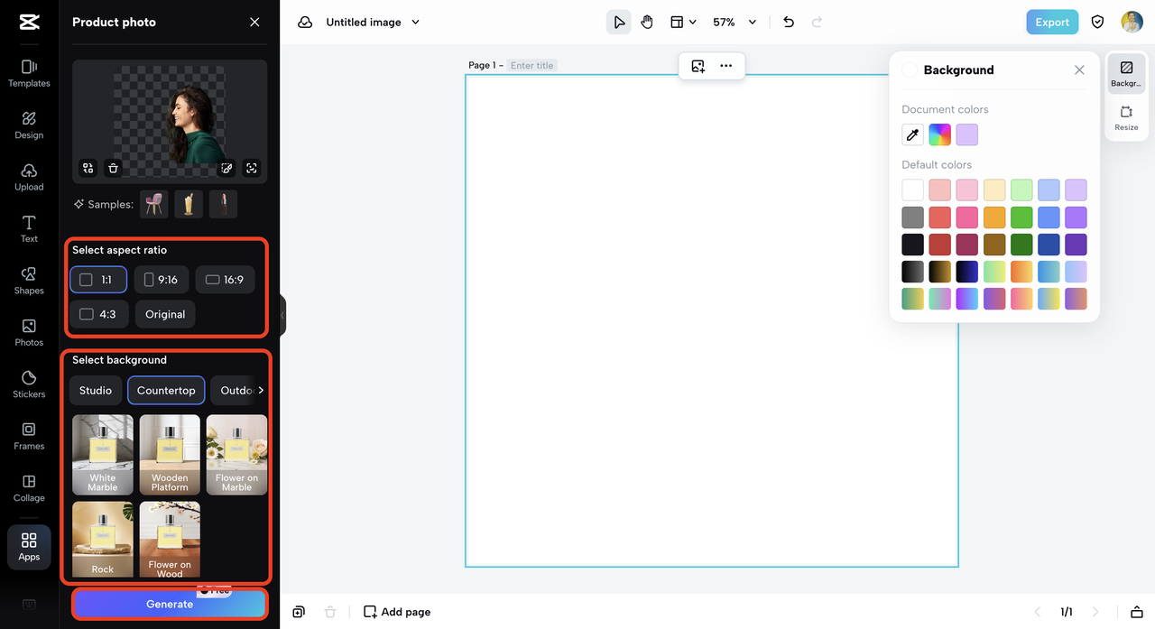
Task: Open the layers tray icon bottom right
Action: 1137,612
